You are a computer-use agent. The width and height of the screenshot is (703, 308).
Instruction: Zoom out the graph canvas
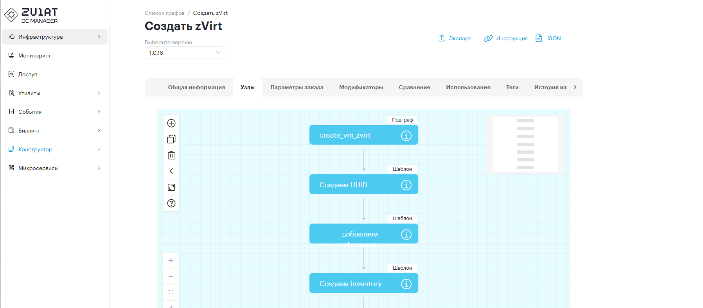pos(171,276)
